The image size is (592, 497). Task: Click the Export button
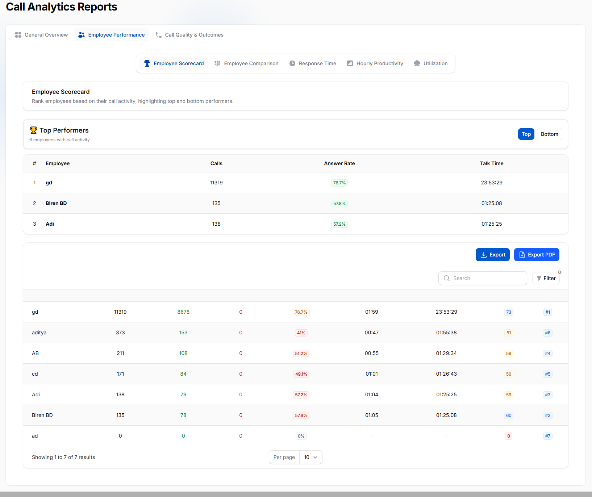tap(493, 255)
